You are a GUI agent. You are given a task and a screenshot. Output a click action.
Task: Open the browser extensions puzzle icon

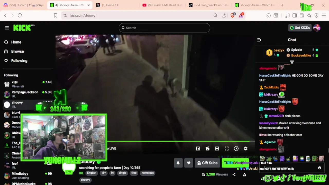[269, 15]
